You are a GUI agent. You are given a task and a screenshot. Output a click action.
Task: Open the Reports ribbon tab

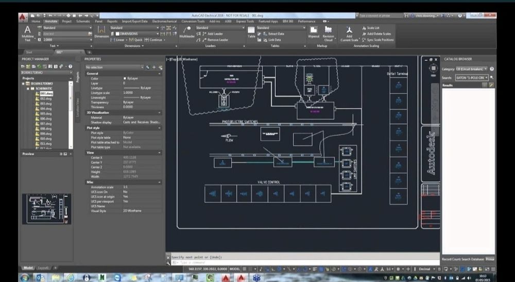tap(112, 21)
